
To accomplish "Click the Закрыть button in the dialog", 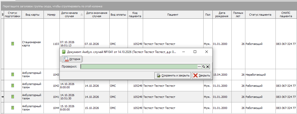I will [x=202, y=76].
